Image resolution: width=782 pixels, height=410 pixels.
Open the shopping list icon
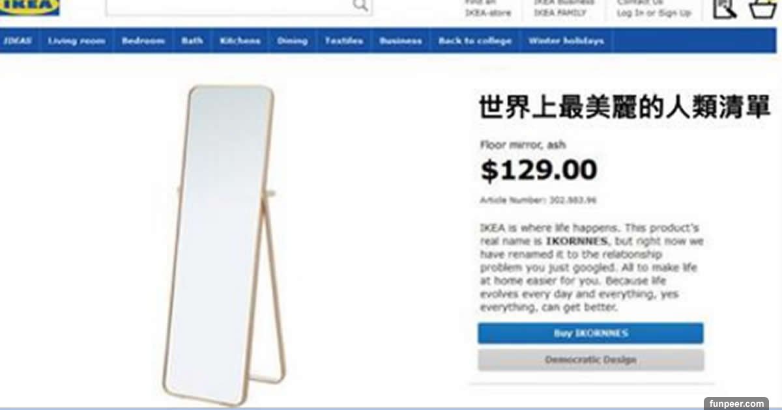[x=725, y=8]
